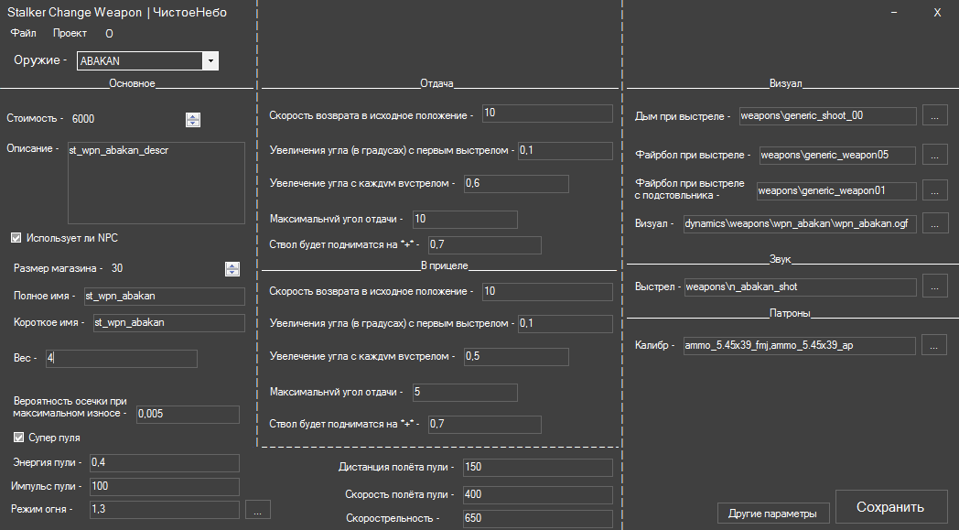This screenshot has height=530, width=959.
Task: Click the Файрбол с подствольника field
Action: click(x=836, y=191)
